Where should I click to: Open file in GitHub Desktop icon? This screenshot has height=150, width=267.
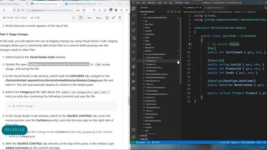click(x=107, y=17)
